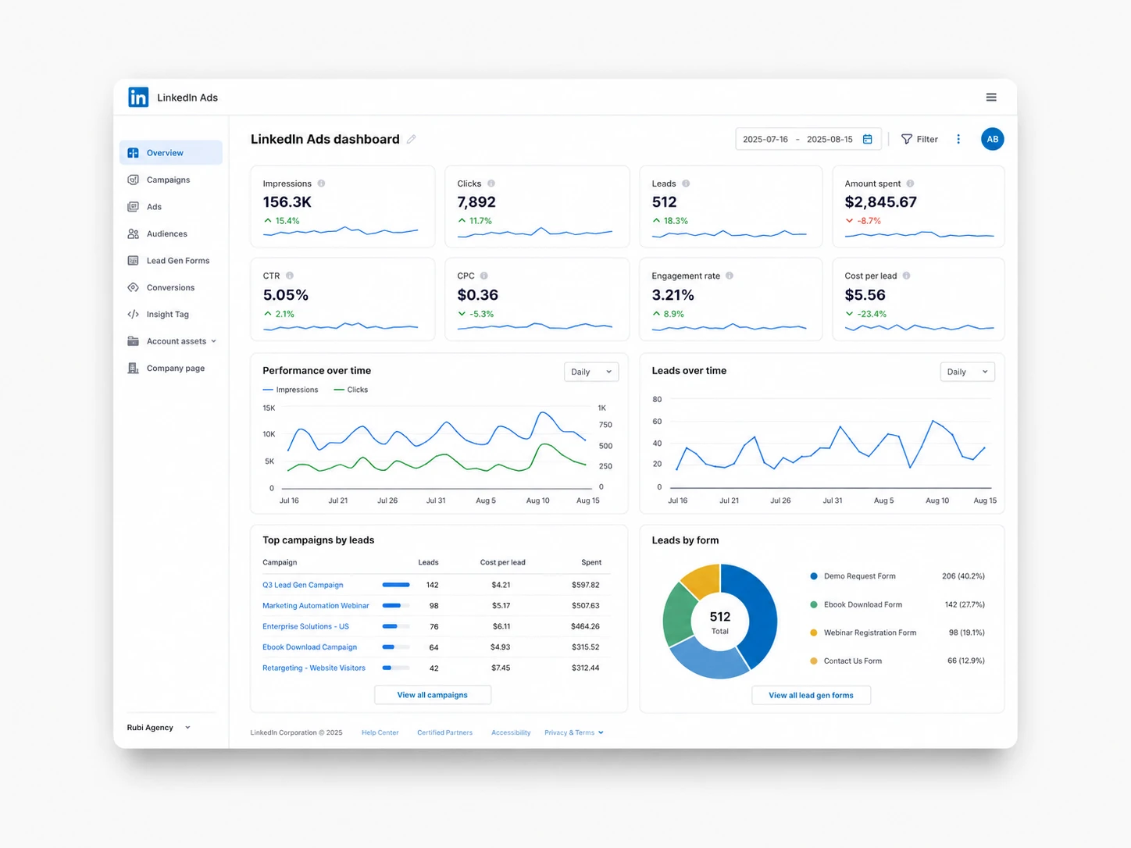Click the info icon next to Amount spent
The width and height of the screenshot is (1131, 848).
[x=910, y=183]
